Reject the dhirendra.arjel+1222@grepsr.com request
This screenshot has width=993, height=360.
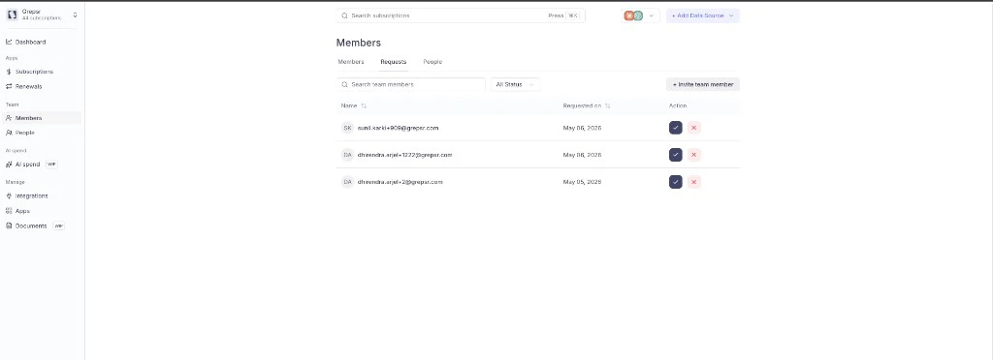point(694,155)
